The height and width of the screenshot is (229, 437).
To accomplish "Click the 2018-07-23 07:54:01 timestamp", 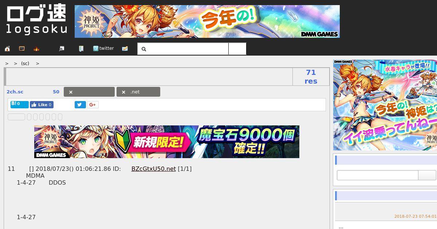I will pyautogui.click(x=415, y=216).
